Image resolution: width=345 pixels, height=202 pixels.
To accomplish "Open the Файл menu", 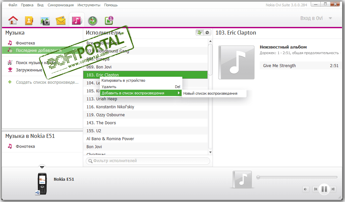I will tap(13, 5).
